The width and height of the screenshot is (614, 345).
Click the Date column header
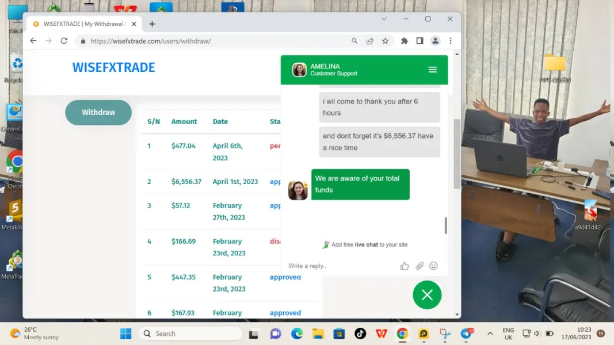tap(220, 122)
